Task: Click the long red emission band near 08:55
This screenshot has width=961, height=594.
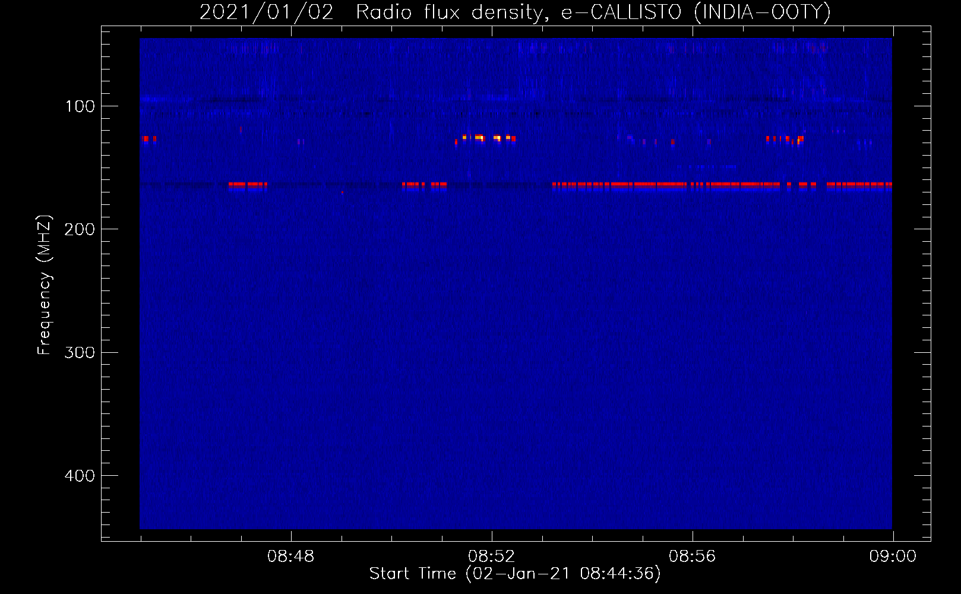Action: coord(666,185)
